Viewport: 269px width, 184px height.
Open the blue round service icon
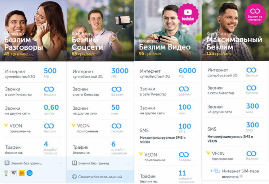point(30,173)
